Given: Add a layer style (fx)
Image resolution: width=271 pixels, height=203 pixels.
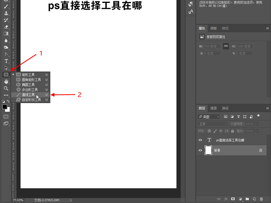Looking at the screenshot, I should [226, 199].
